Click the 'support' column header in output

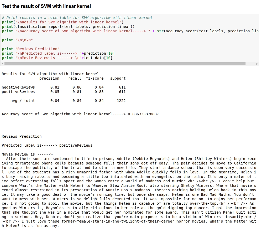[x=118, y=79]
